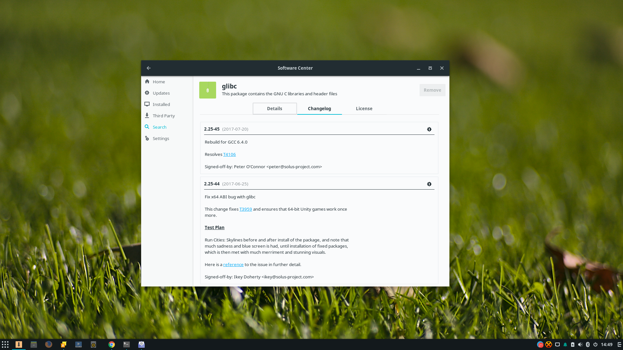The width and height of the screenshot is (623, 350).
Task: Open the Installed sidebar section
Action: tap(167, 104)
